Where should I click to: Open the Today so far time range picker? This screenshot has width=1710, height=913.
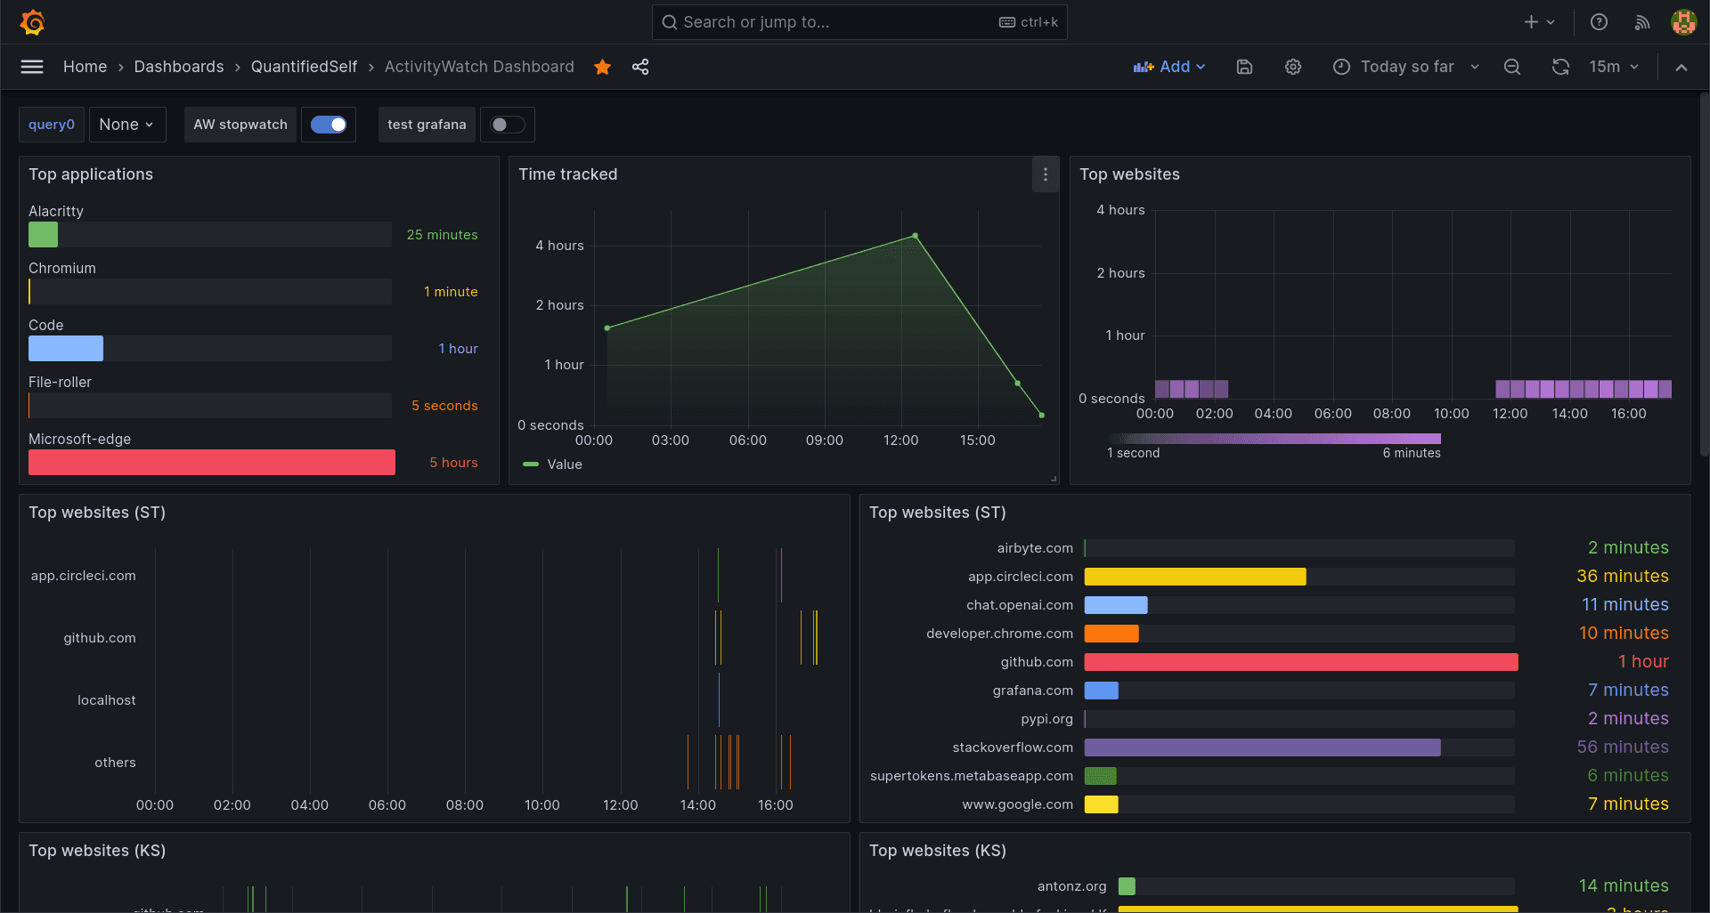(1405, 67)
